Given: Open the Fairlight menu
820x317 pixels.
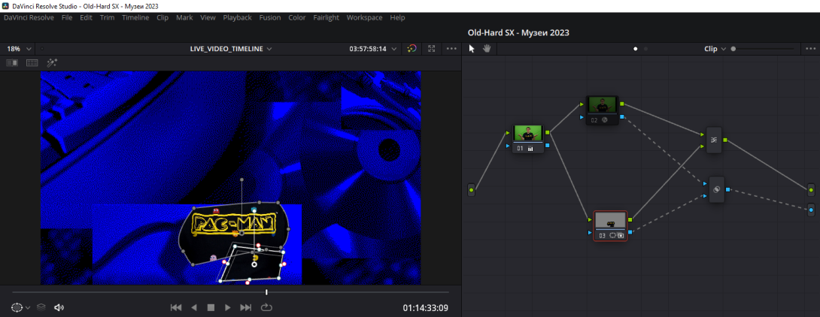Looking at the screenshot, I should [x=326, y=17].
